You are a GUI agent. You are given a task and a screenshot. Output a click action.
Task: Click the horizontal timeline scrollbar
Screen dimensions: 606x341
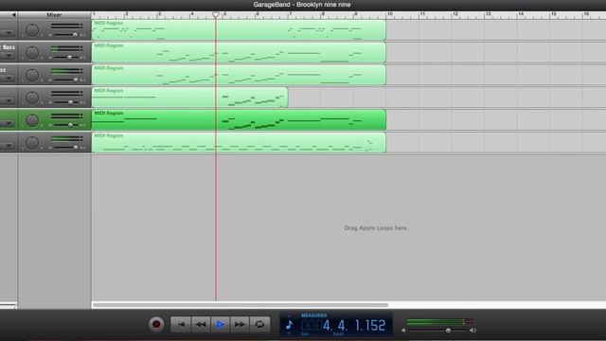click(x=240, y=305)
